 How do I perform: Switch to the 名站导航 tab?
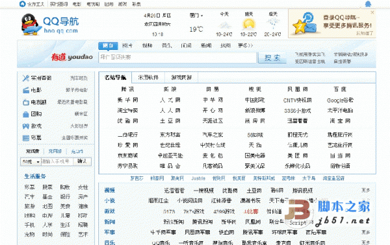click(x=115, y=78)
